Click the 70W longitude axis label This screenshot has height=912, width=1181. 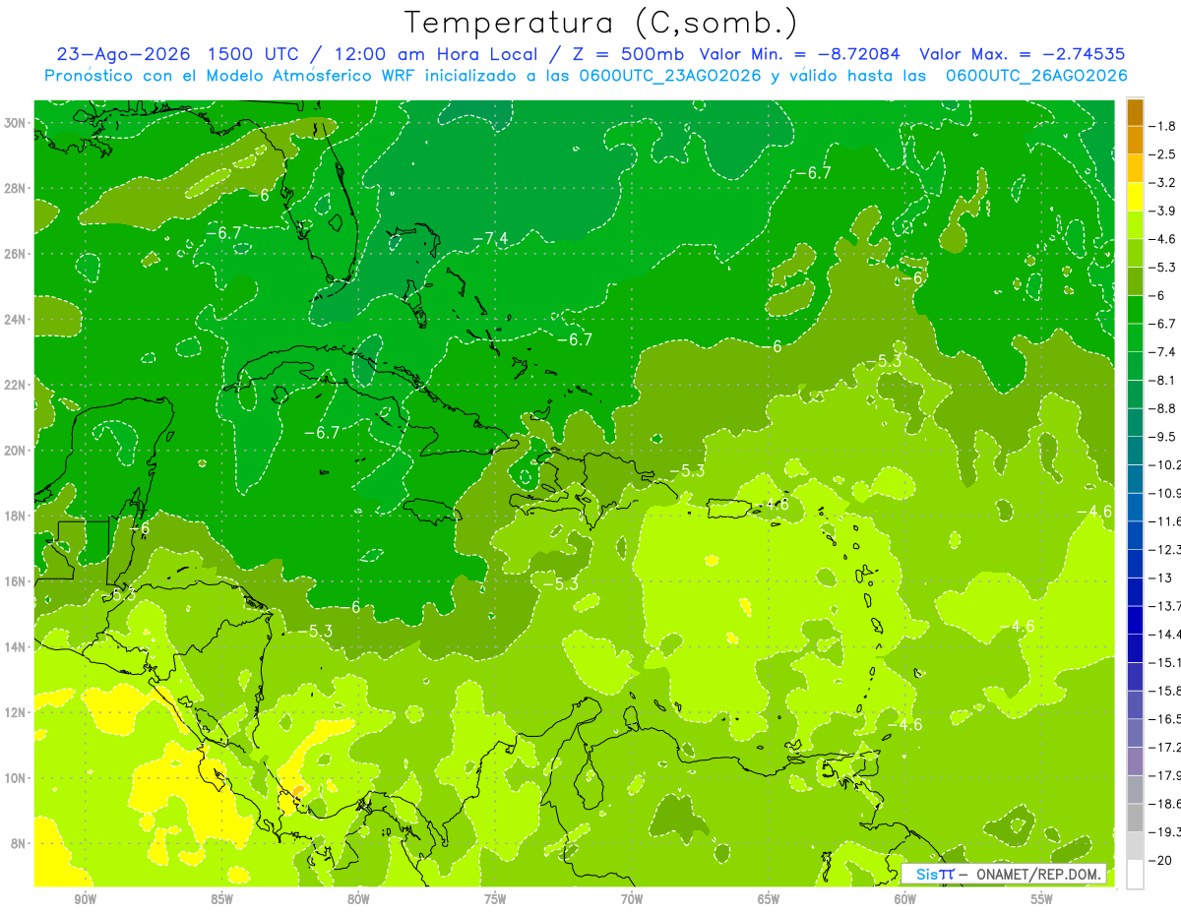tap(632, 899)
